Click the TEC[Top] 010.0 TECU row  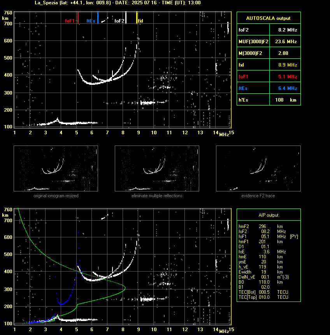click(263, 297)
